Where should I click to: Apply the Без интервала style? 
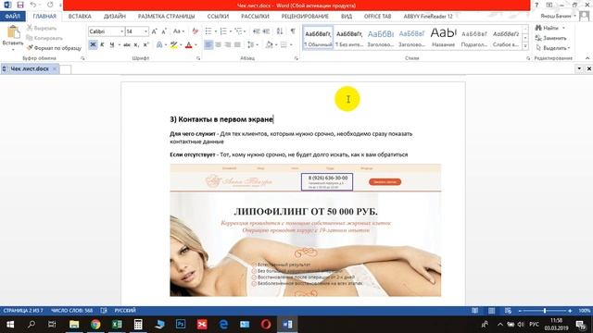pos(349,38)
